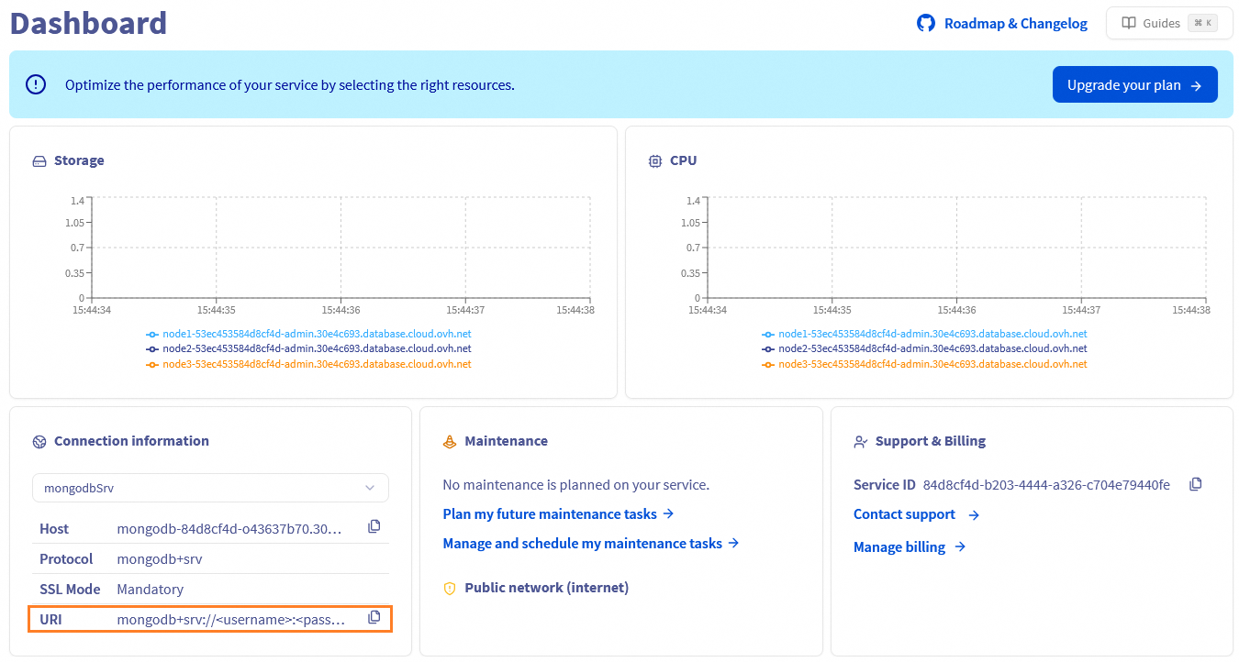
Task: Click the copy icon next to the Host value
Action: pos(374,525)
